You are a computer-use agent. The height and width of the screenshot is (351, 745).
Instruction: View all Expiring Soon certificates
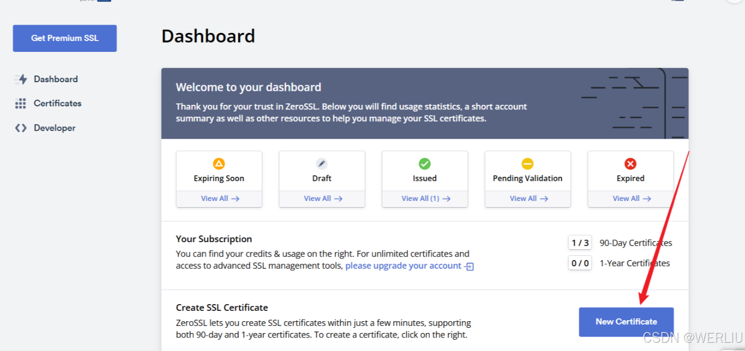219,198
